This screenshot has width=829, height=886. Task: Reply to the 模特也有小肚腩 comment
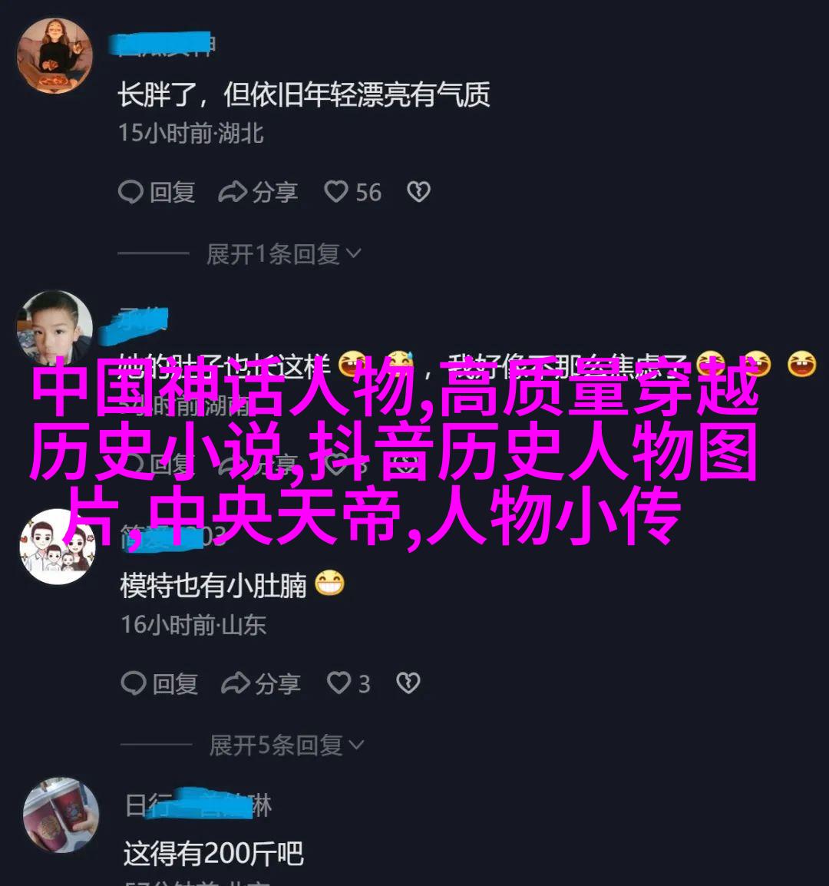[160, 684]
